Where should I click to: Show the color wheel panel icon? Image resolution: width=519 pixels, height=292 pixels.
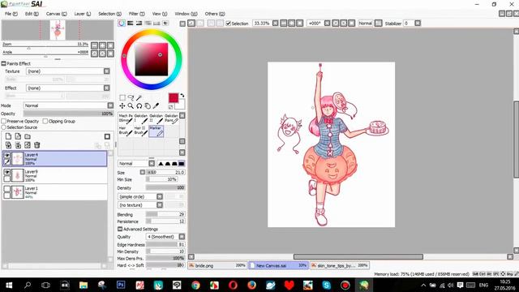pyautogui.click(x=122, y=24)
